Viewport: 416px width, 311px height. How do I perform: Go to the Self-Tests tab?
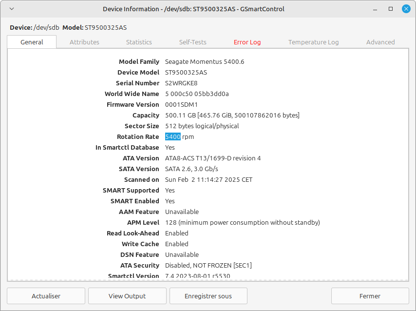(192, 42)
